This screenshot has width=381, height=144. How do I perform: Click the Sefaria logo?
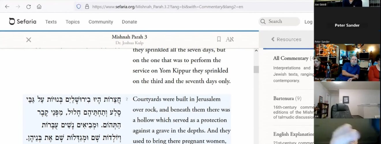tap(23, 22)
